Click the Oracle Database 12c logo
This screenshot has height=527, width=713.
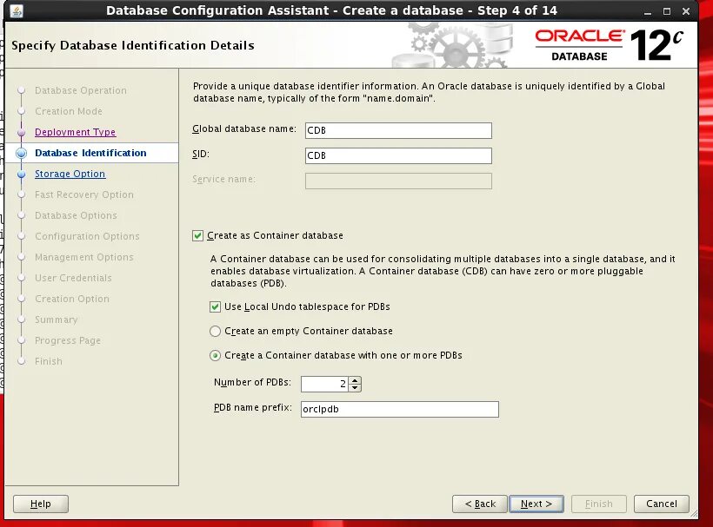click(609, 45)
